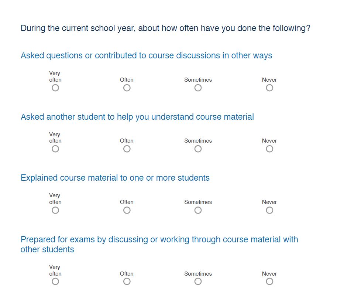Choose "Often" for asked questions or contributed

tap(127, 88)
